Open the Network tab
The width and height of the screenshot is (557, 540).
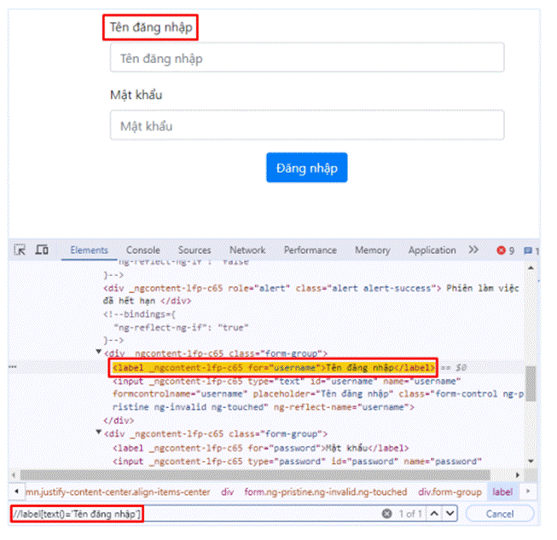point(247,250)
